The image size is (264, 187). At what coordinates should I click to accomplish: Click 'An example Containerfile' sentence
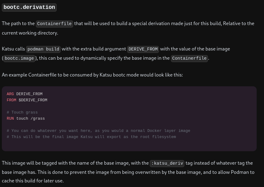(x=92, y=75)
